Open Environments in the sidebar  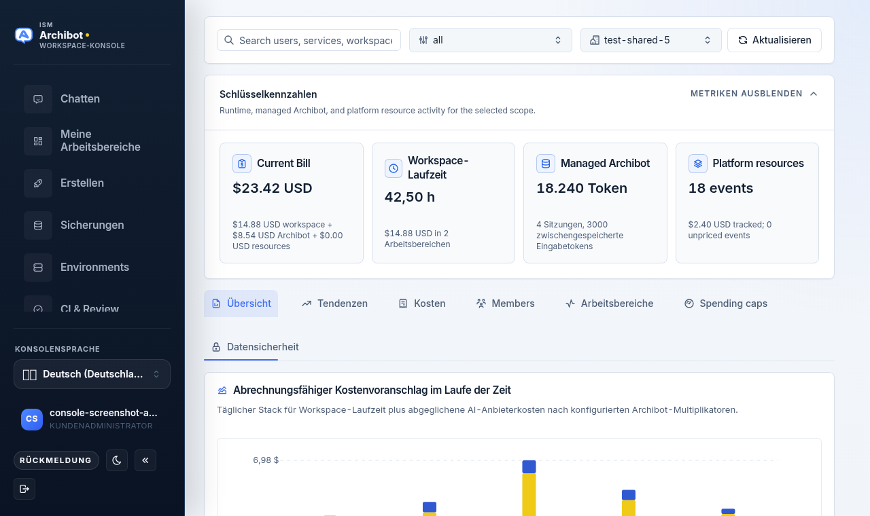92,268
